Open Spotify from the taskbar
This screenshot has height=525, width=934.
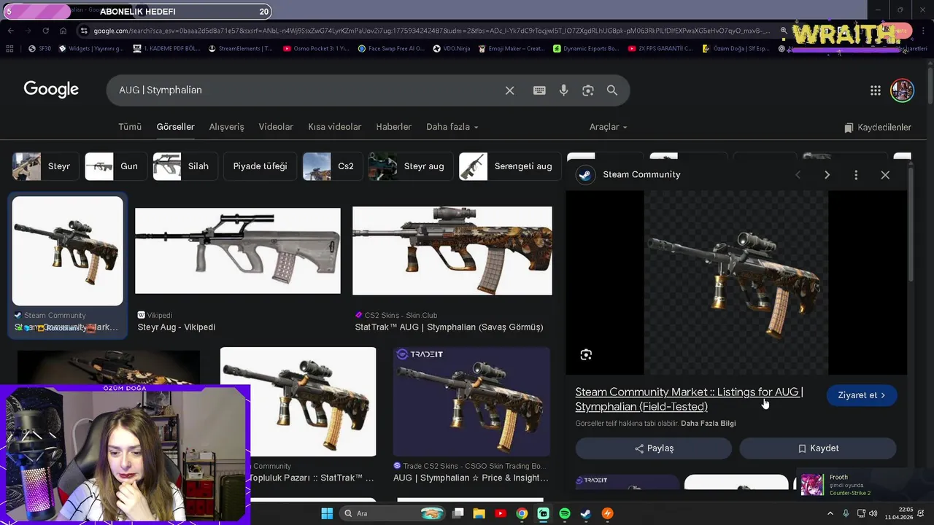[565, 513]
